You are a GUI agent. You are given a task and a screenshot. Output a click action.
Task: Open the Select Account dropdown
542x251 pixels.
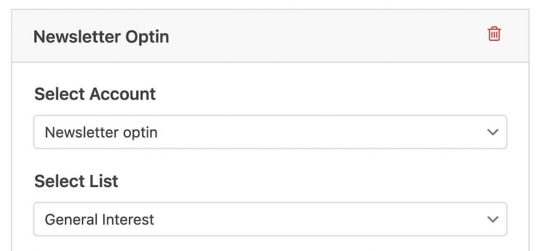[x=270, y=132]
